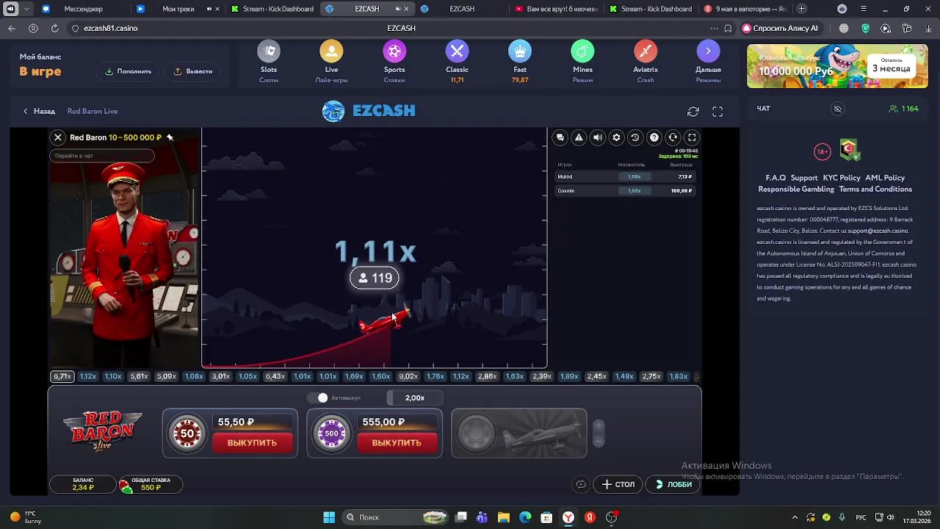Open the bet history clock icon
Viewport: 940px width, 529px height.
click(x=635, y=137)
